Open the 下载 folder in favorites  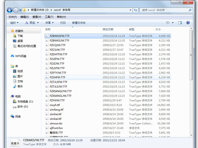point(20,36)
